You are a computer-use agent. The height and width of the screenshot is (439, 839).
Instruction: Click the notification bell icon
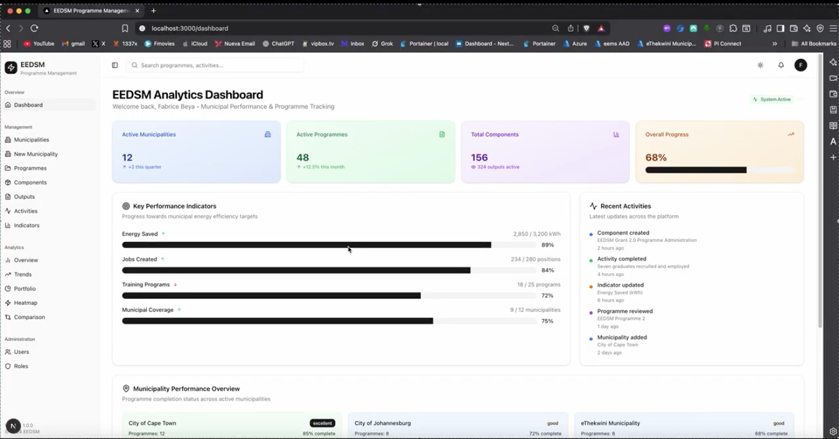pos(781,65)
